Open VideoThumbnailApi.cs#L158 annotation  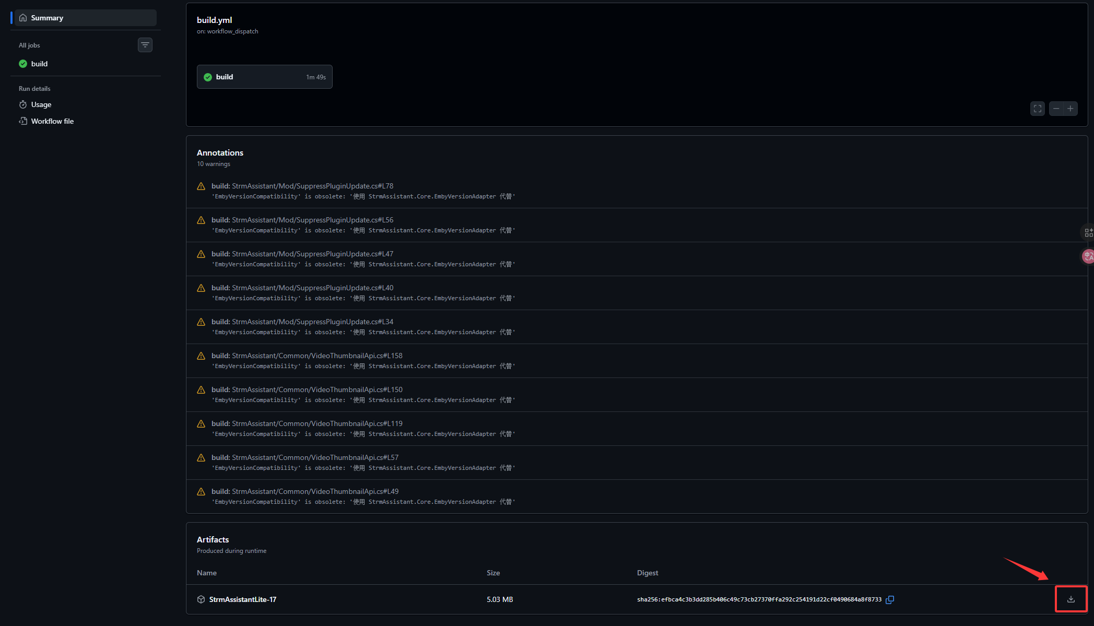[x=317, y=356]
